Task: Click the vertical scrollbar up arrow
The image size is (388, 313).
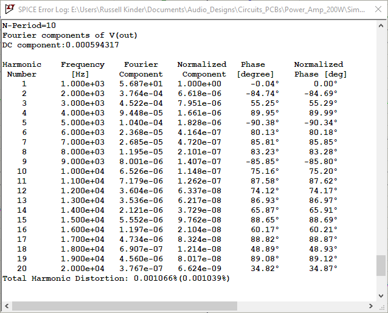Action: pos(381,26)
